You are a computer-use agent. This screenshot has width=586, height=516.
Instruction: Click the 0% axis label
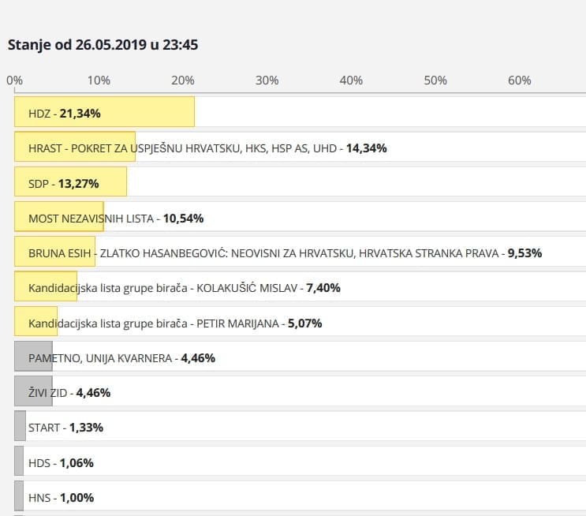click(14, 80)
